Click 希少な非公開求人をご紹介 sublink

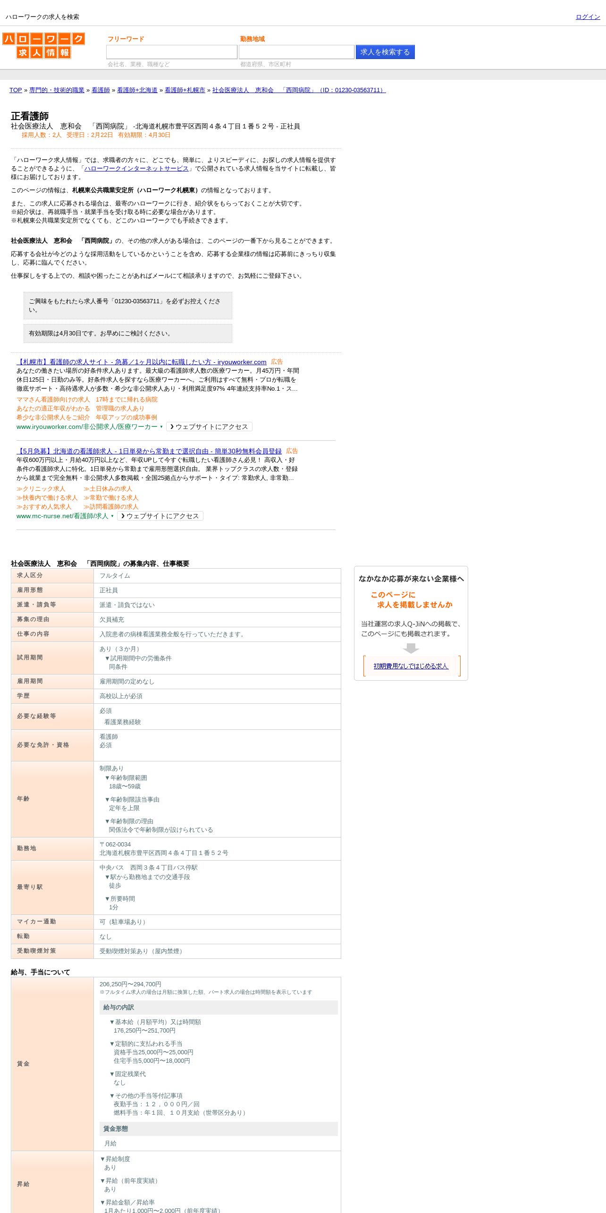pos(53,418)
